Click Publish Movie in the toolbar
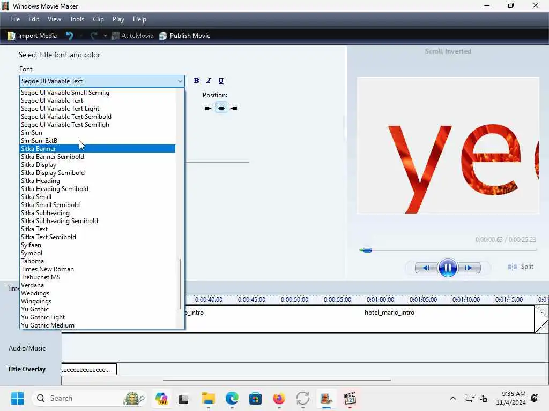 [185, 36]
